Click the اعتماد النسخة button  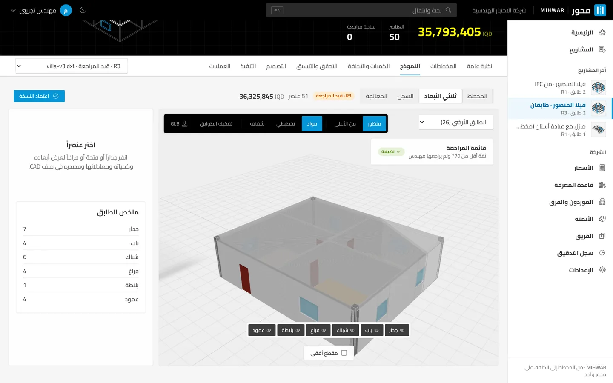tap(39, 96)
